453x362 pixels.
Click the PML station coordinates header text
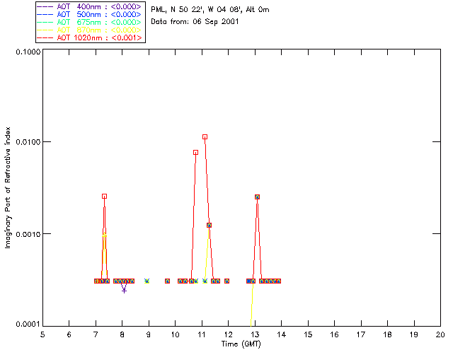[210, 10]
